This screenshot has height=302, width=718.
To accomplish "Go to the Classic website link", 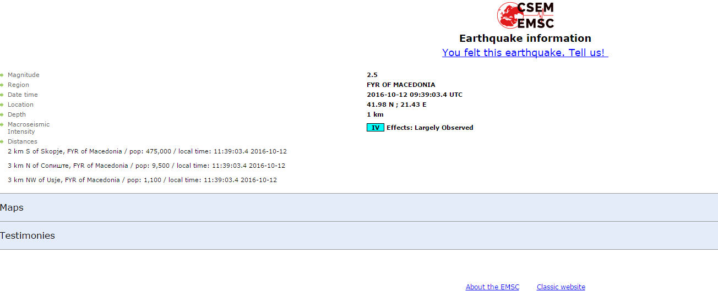I will point(561,287).
